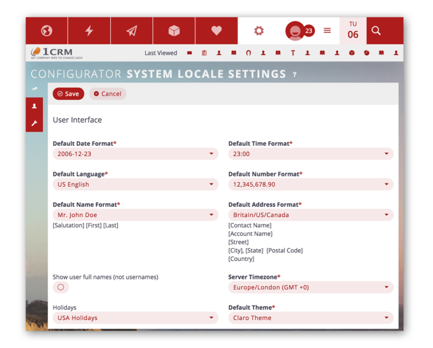
Task: Expand the Default Date Format dropdown
Action: point(135,154)
